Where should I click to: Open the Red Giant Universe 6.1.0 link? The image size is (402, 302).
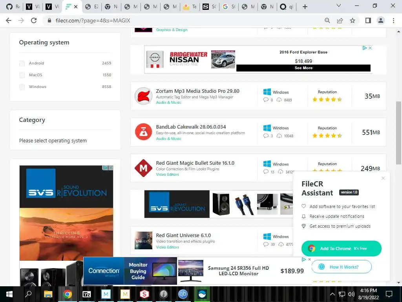click(x=183, y=236)
